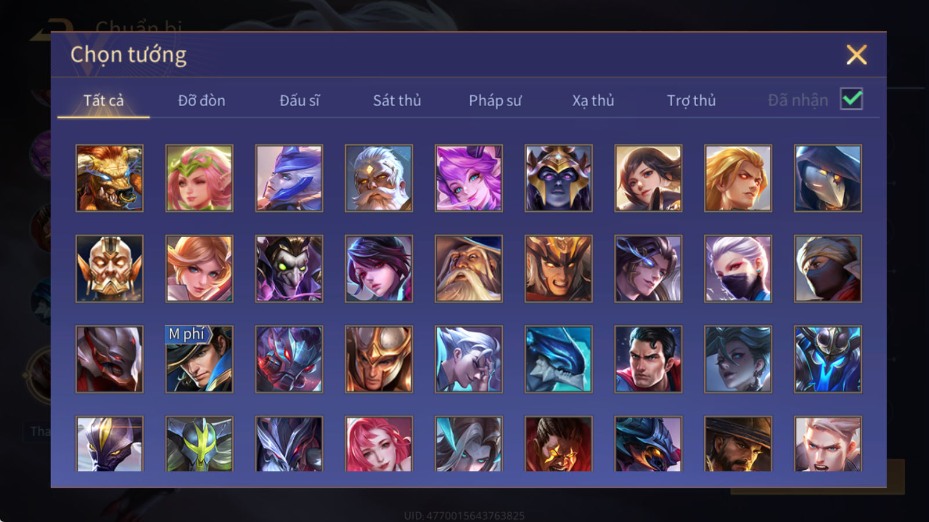Pick the masked white-haired female ninja portrait
929x522 pixels.
738,269
